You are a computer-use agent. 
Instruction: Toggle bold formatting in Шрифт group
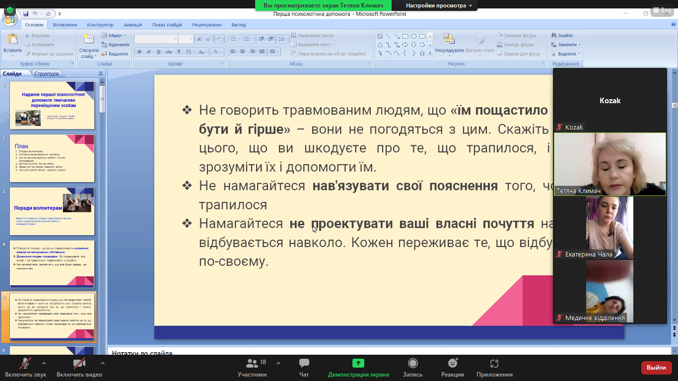[x=139, y=52]
